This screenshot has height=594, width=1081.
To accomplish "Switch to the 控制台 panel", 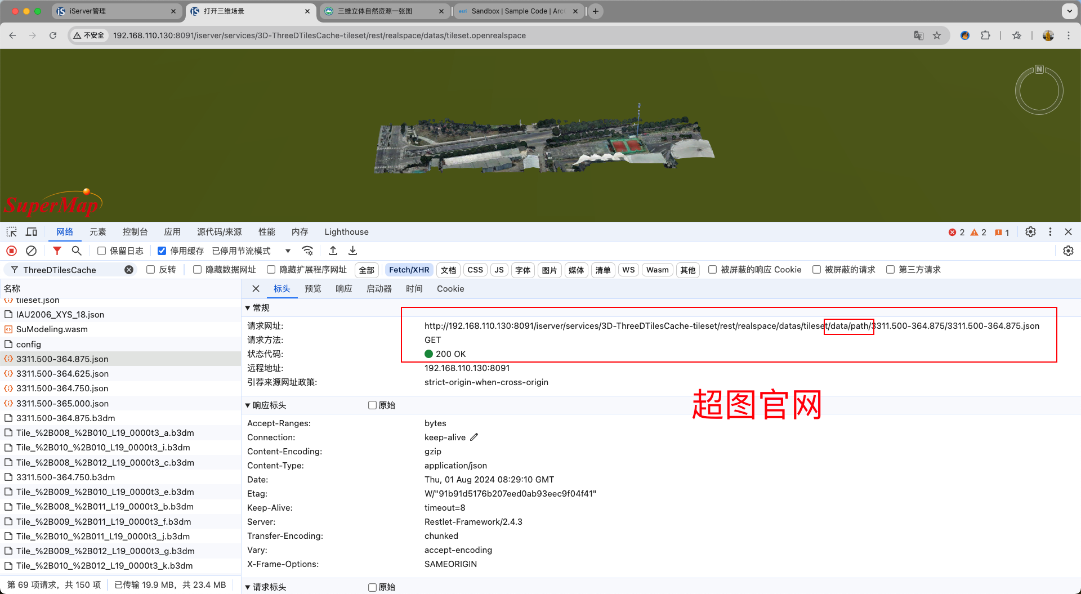I will tap(135, 232).
